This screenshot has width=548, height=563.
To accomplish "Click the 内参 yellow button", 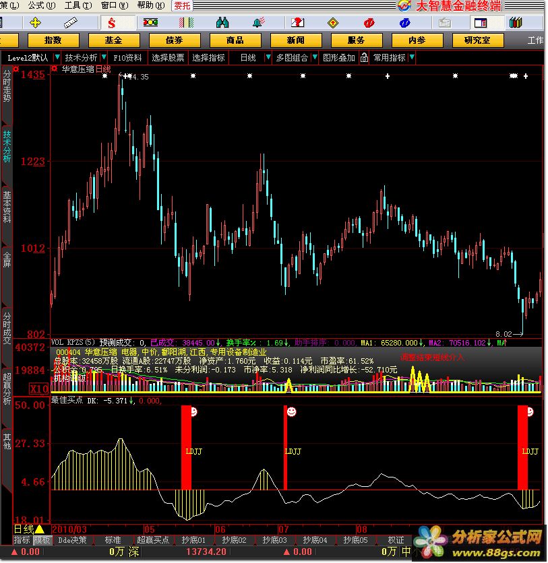I will (x=417, y=40).
